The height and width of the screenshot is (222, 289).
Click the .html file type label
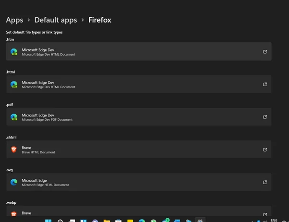tap(11, 72)
